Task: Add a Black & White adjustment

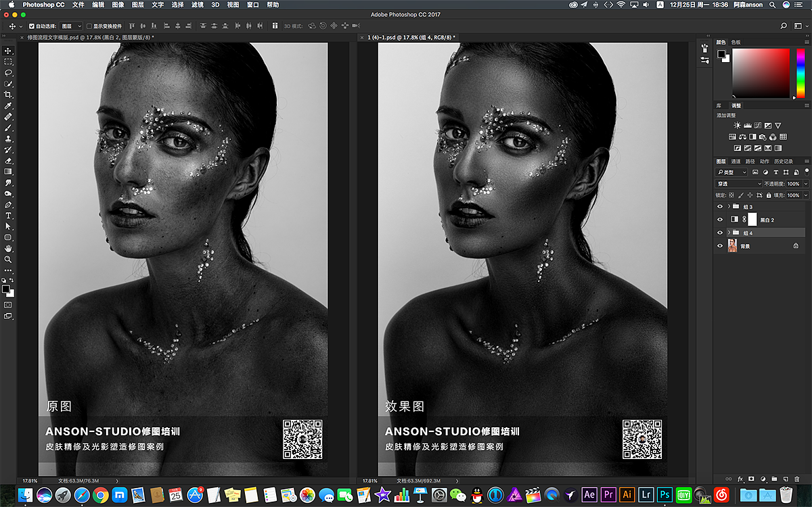Action: [752, 137]
